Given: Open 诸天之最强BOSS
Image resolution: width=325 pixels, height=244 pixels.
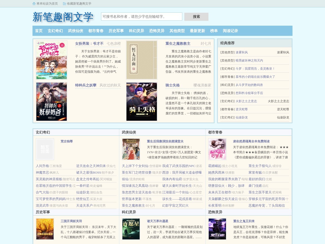Looking at the screenshot, I should 89,173.
